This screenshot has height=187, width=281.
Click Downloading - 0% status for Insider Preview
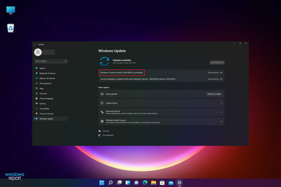click(x=215, y=73)
